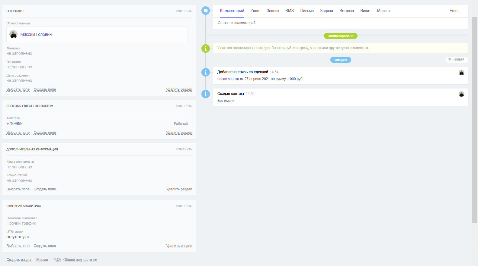This screenshot has height=266, width=478.
Task: Click info icon next to 'Добавлена связь со сделкой'
Action: (206, 72)
